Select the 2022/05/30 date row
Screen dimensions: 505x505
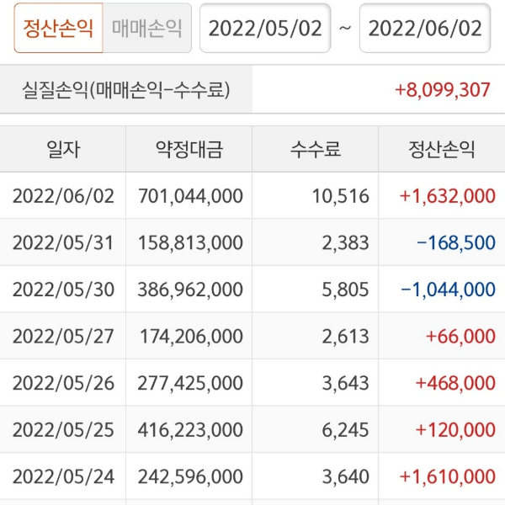(x=63, y=290)
